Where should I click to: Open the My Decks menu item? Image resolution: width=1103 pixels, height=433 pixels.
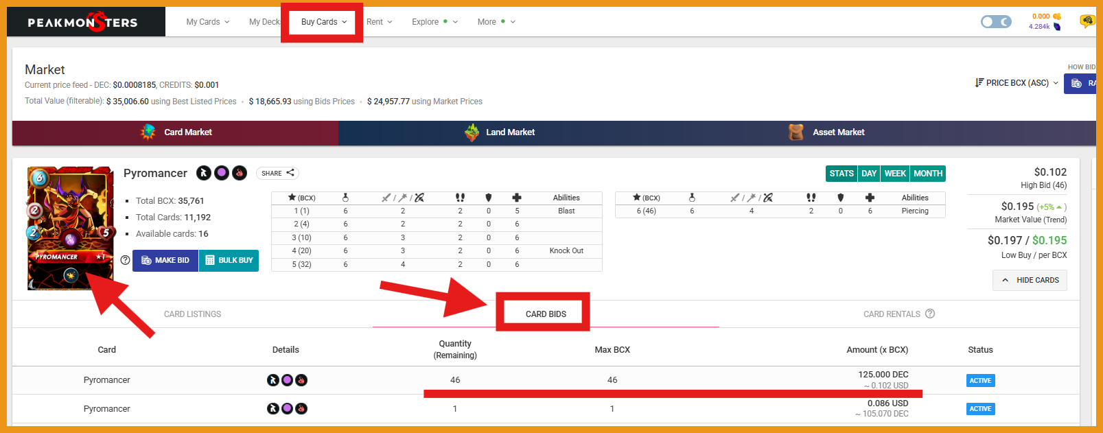pyautogui.click(x=264, y=22)
